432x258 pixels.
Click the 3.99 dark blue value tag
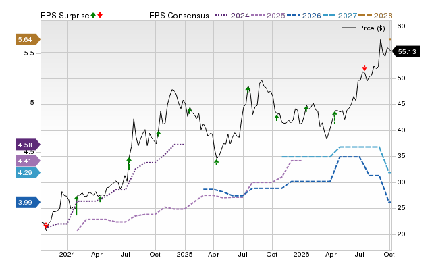(28, 203)
